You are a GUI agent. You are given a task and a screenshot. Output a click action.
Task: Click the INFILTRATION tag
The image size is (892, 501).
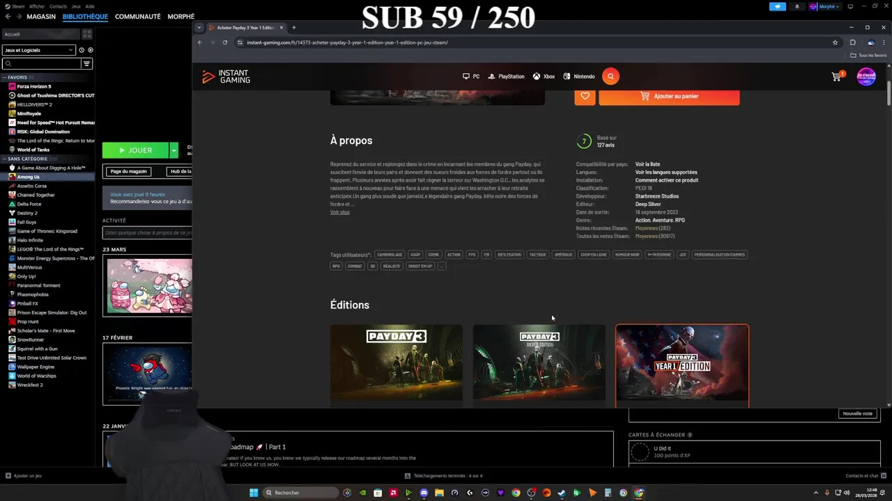tap(509, 255)
